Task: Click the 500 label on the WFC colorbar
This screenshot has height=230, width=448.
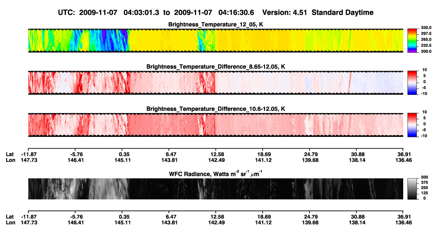Action: pyautogui.click(x=425, y=177)
